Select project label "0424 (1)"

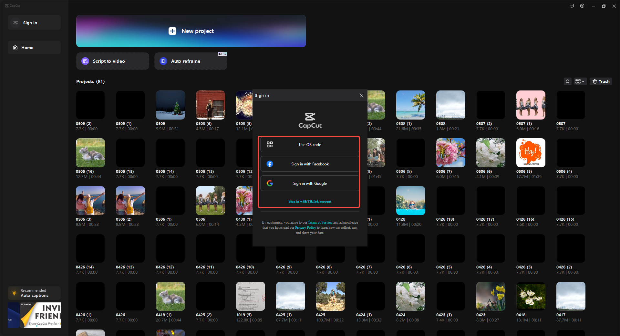coord(364,315)
